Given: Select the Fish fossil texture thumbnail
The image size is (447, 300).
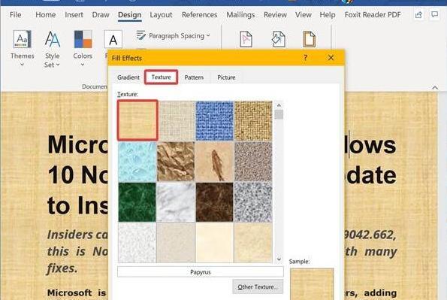Looking at the screenshot, I should click(214, 162).
